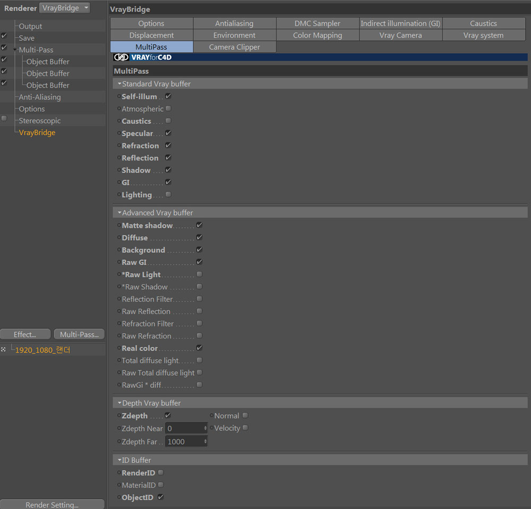Open the Camera Clipper tab

coord(234,47)
